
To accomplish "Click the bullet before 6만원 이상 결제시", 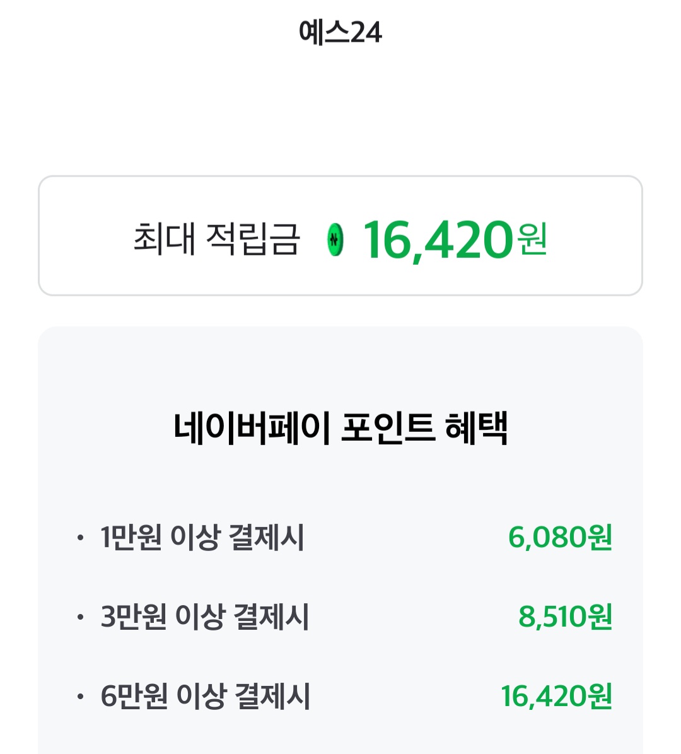I will [x=79, y=697].
